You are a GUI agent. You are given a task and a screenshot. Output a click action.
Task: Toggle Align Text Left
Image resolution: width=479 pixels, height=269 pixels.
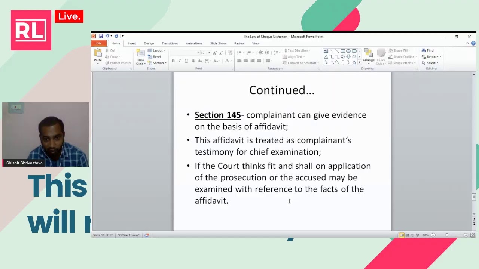239,61
